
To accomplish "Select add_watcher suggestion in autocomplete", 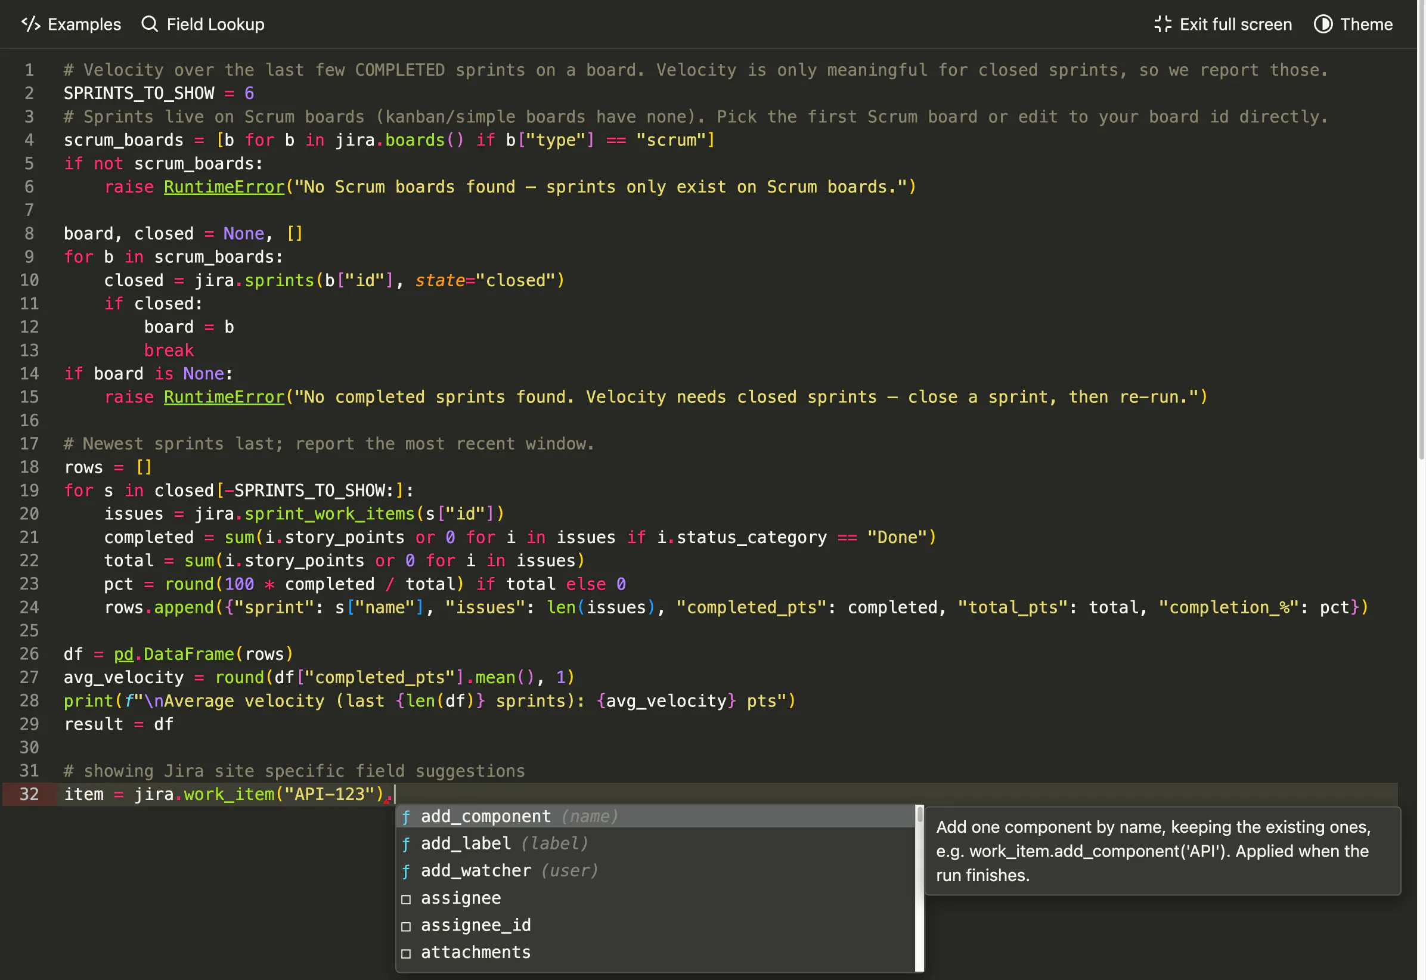I will click(655, 871).
